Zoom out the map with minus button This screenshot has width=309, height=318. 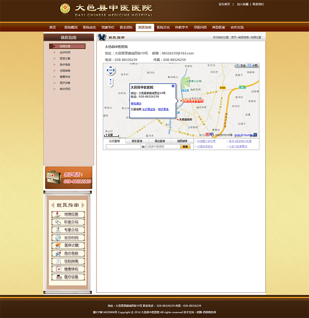[x=111, y=84]
